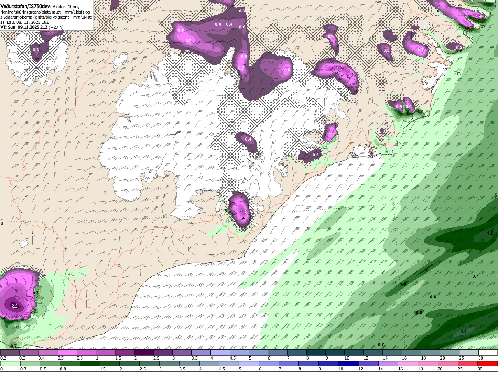Click the '0.2' label in top legend
The height and width of the screenshot is (372, 498).
click(3, 358)
